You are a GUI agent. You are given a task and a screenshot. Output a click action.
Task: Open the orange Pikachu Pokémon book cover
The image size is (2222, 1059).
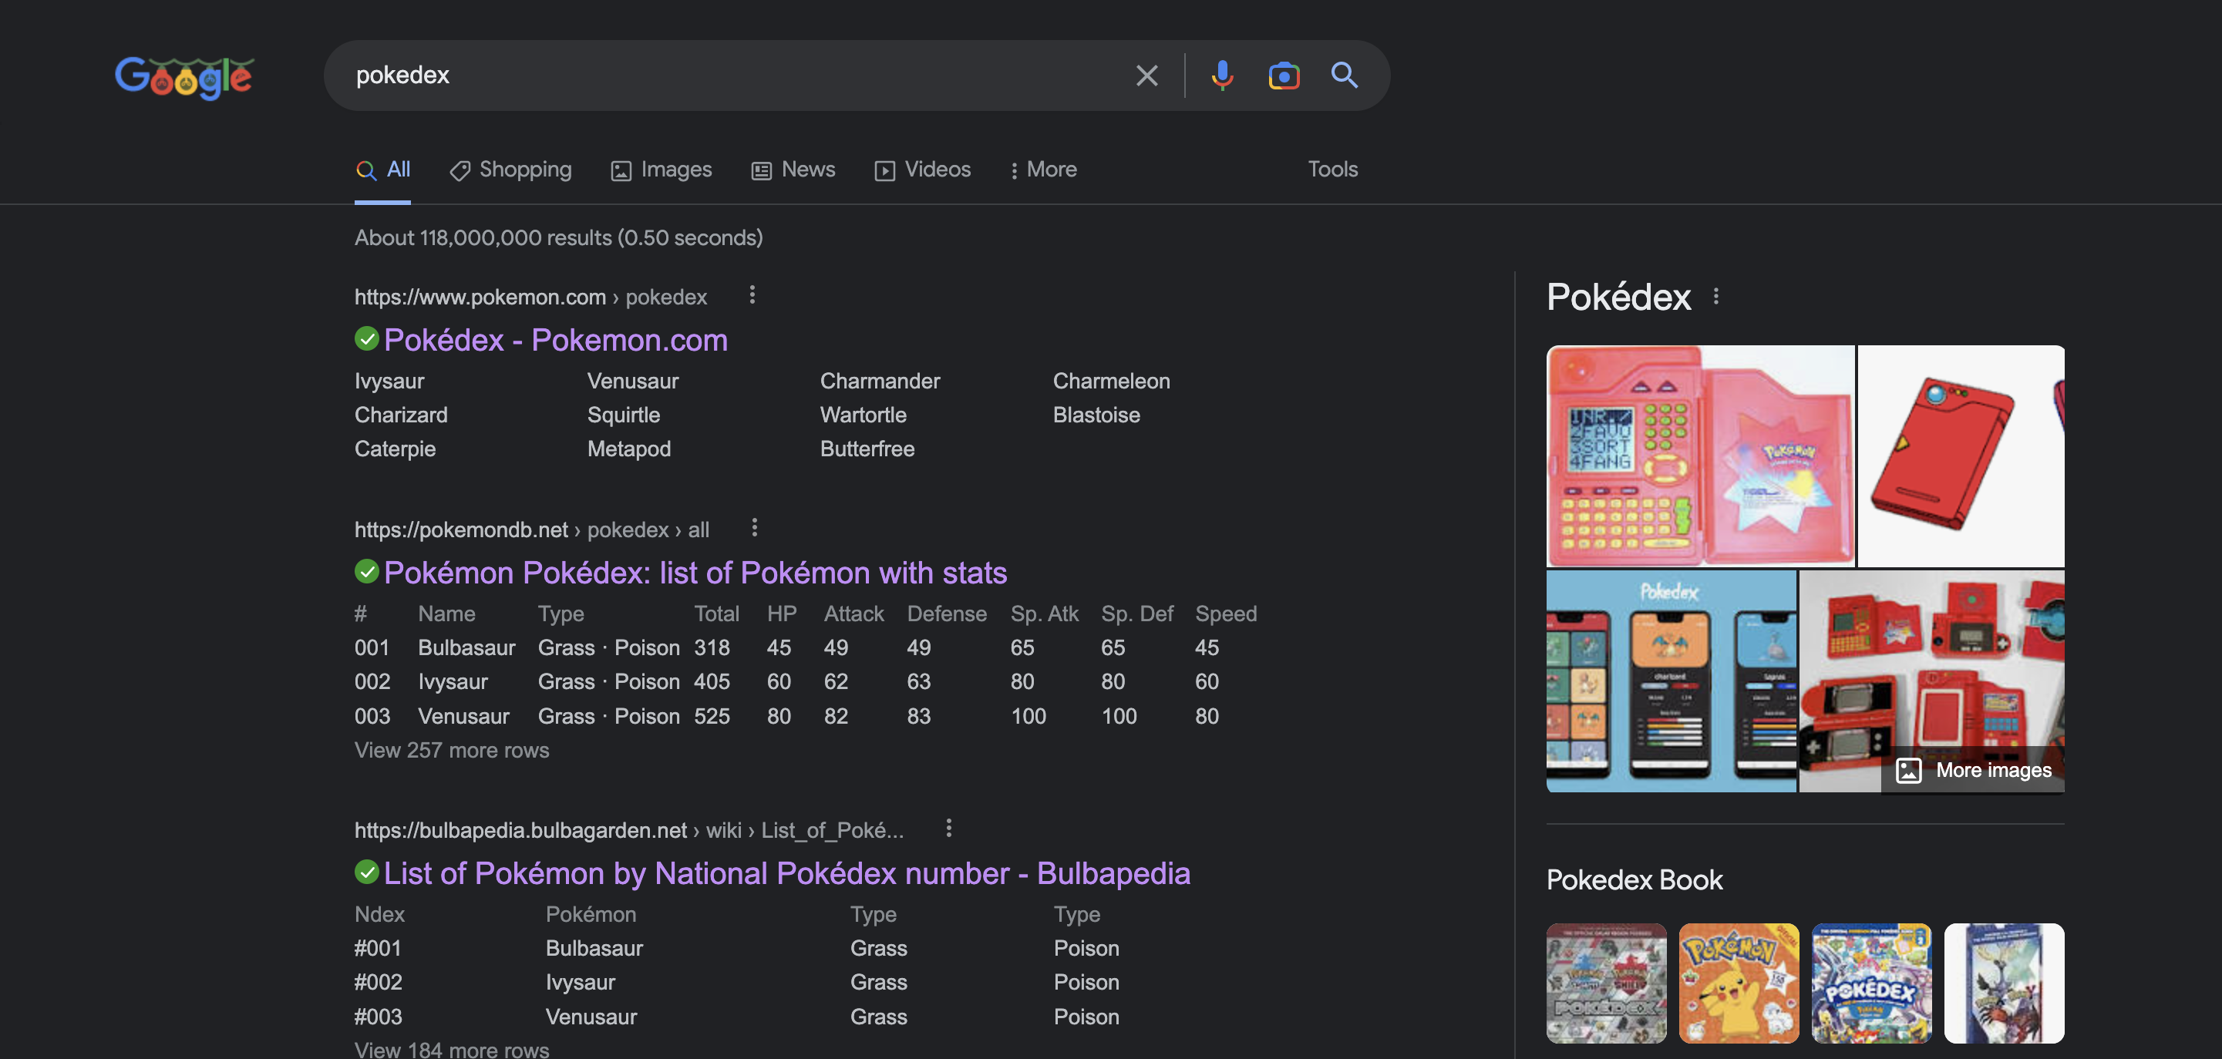click(1739, 983)
